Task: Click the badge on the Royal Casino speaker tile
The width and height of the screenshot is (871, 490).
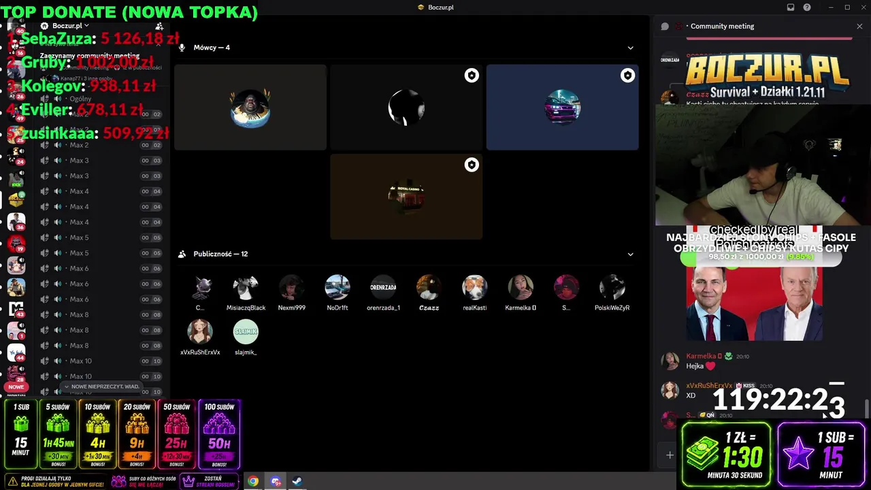Action: coord(472,165)
